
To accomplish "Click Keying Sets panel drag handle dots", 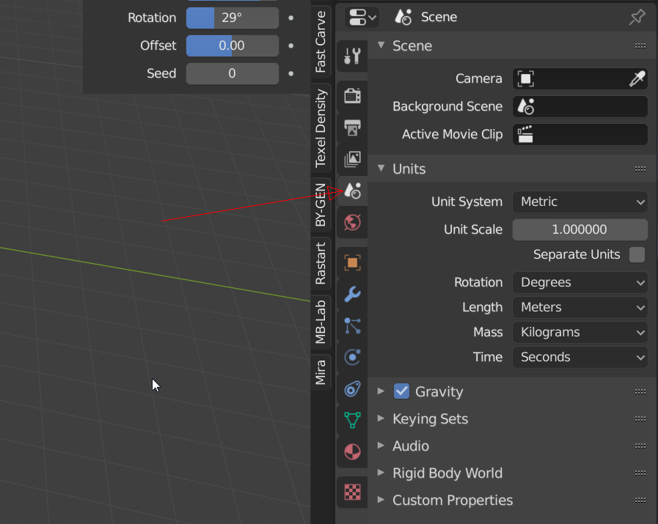I will tap(640, 418).
